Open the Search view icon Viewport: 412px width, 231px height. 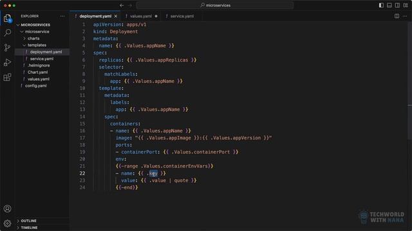click(7, 33)
